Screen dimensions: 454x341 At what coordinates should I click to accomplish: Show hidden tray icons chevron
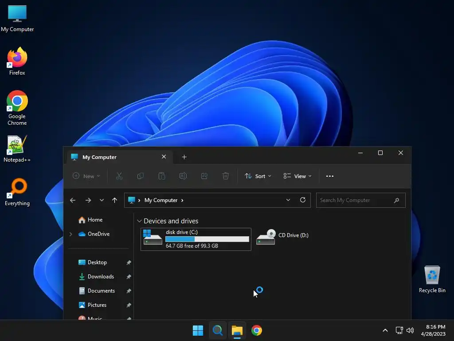(x=385, y=330)
